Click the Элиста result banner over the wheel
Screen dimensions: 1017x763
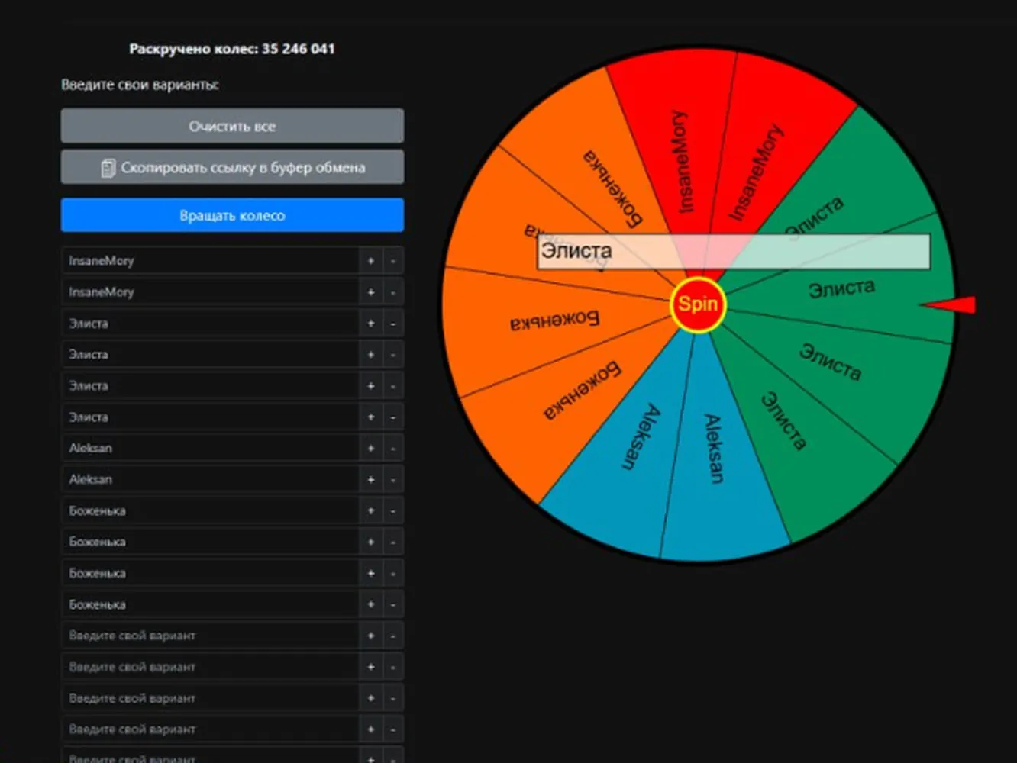[734, 251]
